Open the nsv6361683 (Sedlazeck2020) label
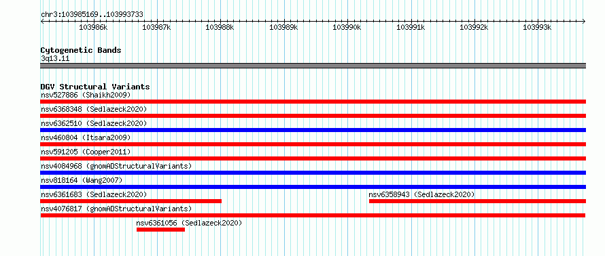This screenshot has width=605, height=256. [94, 194]
